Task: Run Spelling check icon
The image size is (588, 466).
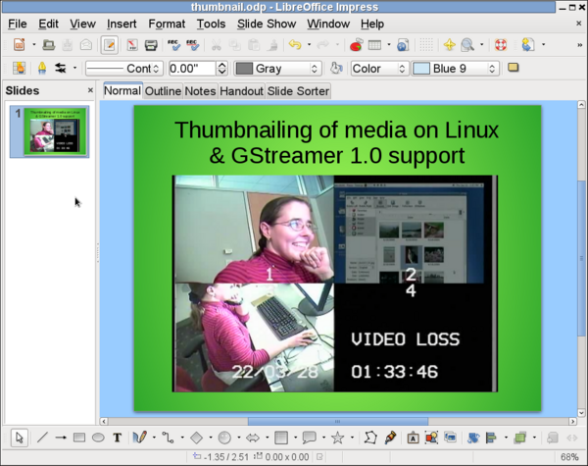Action: tap(173, 45)
